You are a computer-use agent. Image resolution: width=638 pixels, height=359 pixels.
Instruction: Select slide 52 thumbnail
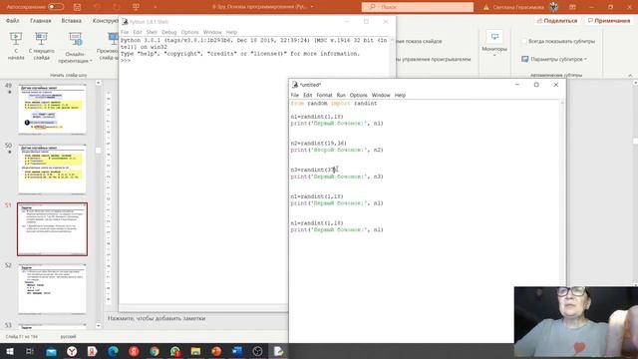pyautogui.click(x=52, y=289)
